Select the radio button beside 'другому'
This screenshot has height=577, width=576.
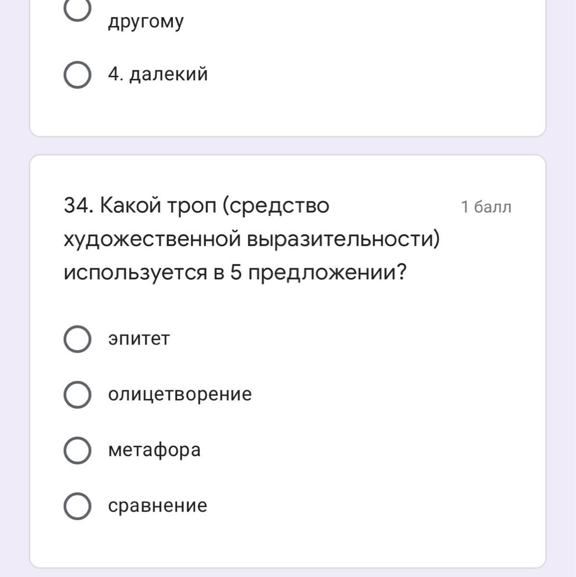[77, 11]
